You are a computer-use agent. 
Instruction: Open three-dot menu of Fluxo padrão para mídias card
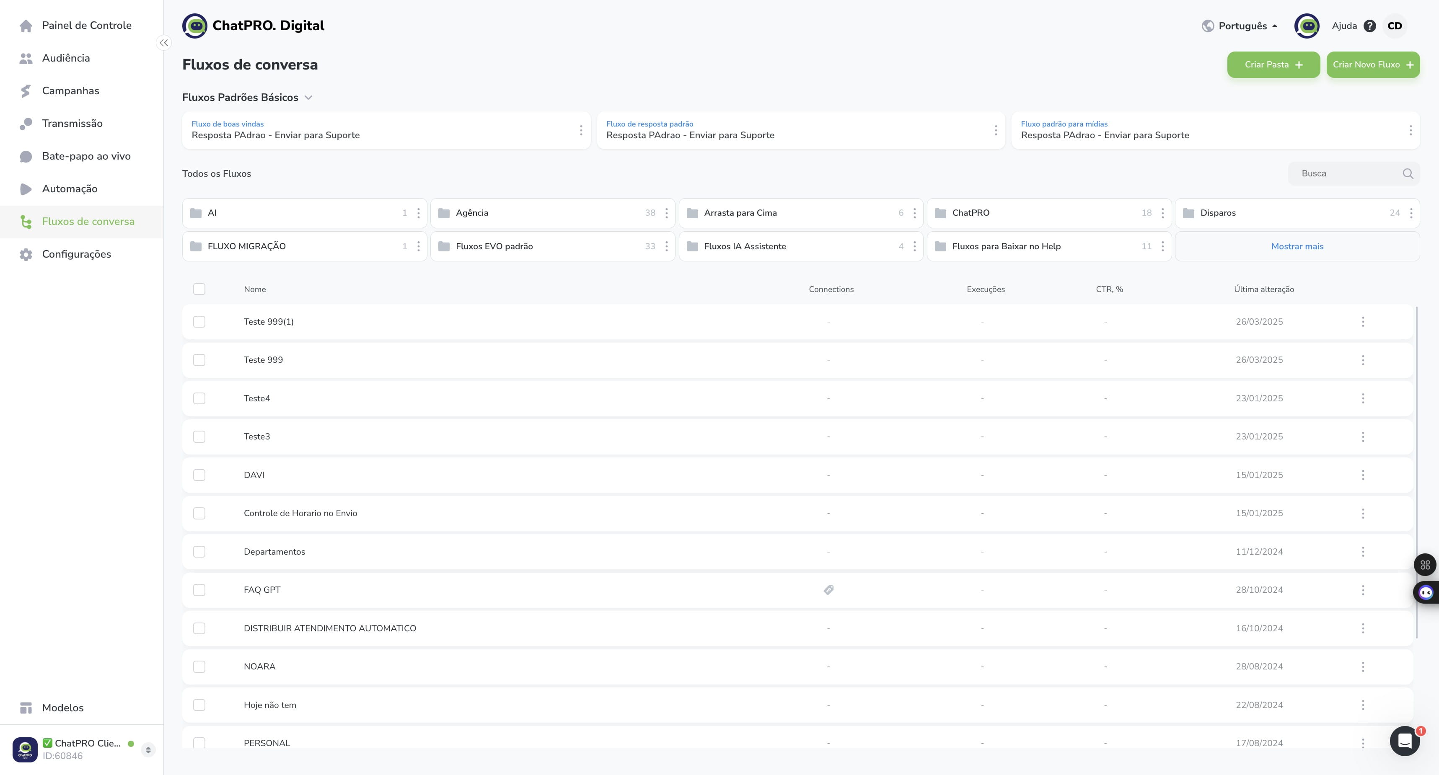click(1411, 130)
